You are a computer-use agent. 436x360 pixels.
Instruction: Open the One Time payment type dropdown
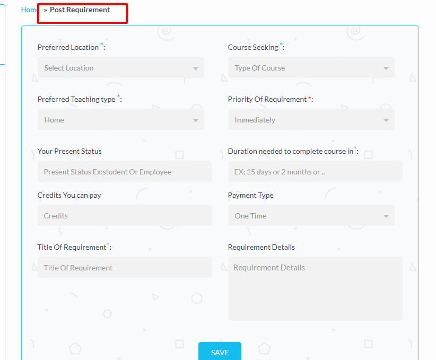coord(311,216)
